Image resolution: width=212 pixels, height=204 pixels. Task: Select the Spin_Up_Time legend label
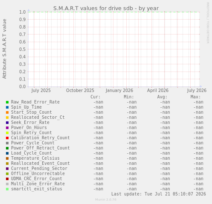26,107
